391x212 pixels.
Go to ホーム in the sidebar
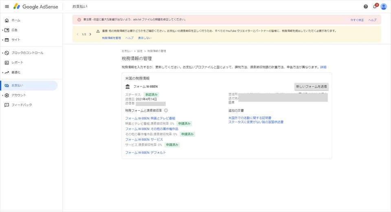pyautogui.click(x=15, y=20)
